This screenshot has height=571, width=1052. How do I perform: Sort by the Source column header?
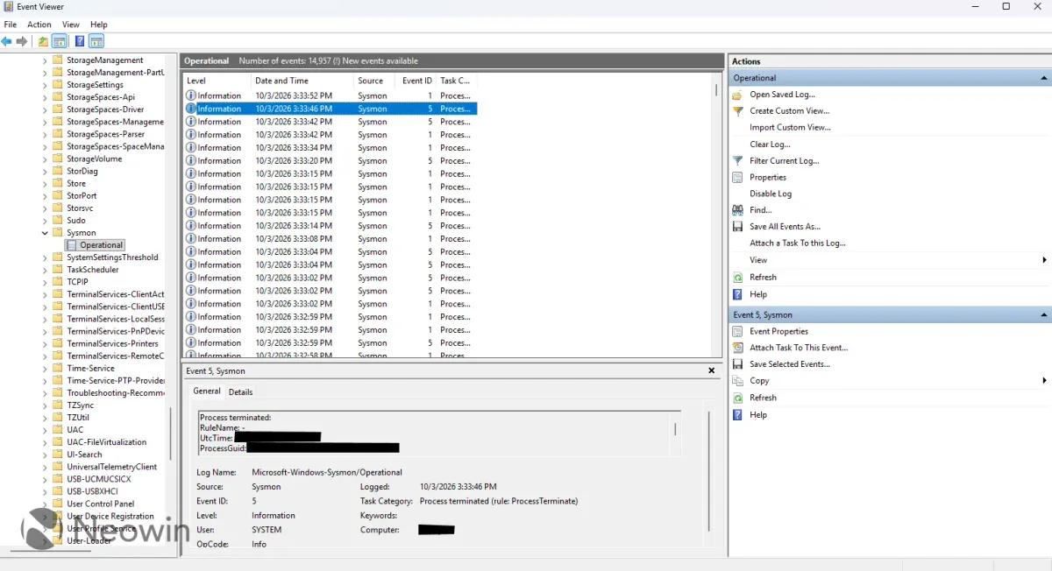pyautogui.click(x=375, y=81)
